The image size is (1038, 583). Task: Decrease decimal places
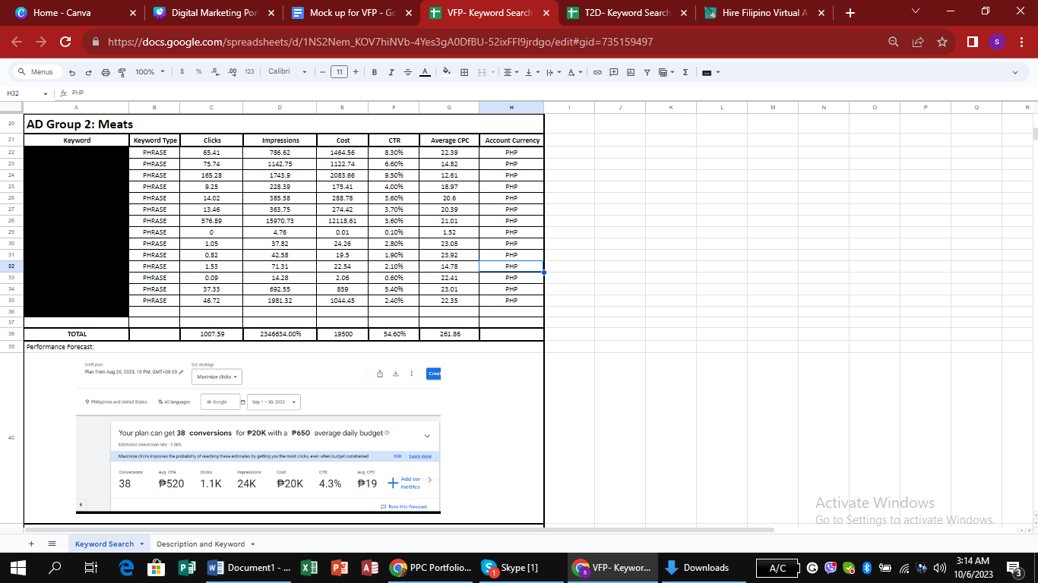pyautogui.click(x=215, y=72)
